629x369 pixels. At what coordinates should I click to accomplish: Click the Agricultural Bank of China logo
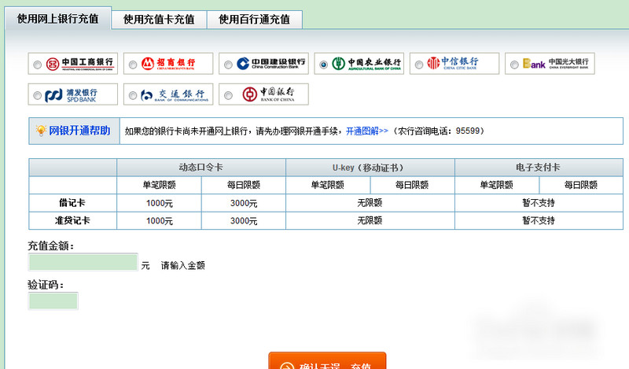click(x=366, y=64)
